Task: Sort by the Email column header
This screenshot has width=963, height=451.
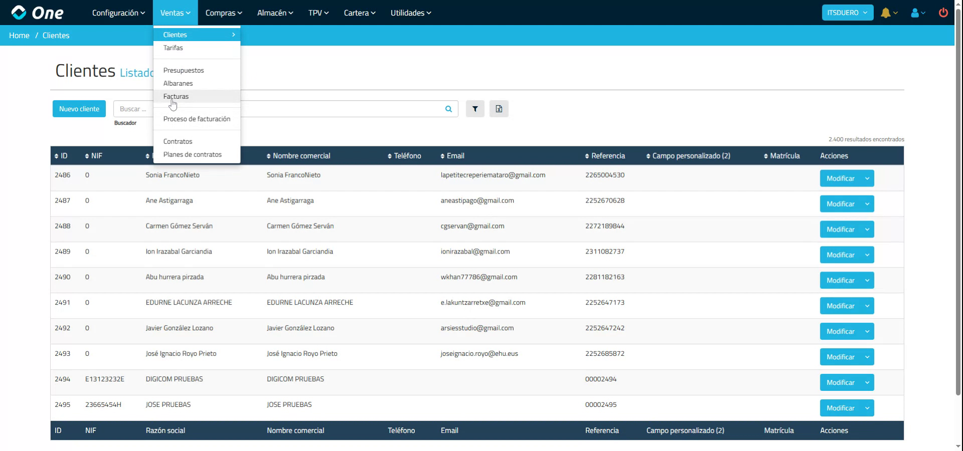Action: click(x=453, y=156)
